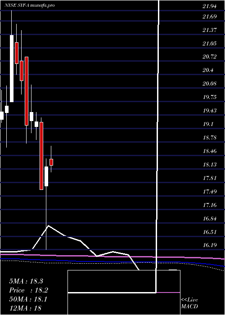Select the 19.75 price axis label

pyautogui.click(x=210, y=97)
